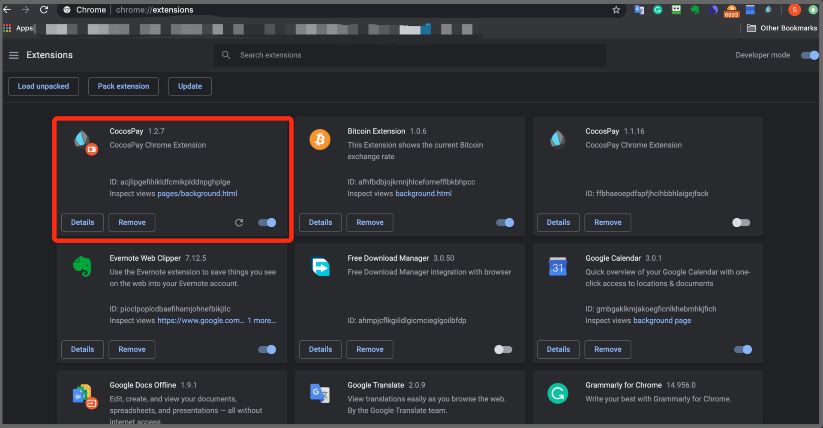Open Details for CocosPay 1.1.16

click(558, 223)
